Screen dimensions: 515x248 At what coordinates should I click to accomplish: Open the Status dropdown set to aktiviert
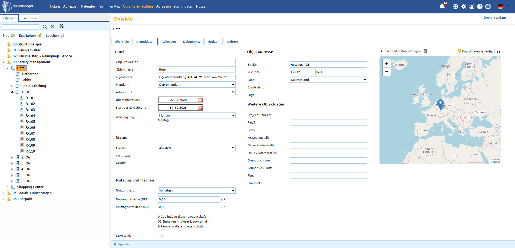coord(197,148)
